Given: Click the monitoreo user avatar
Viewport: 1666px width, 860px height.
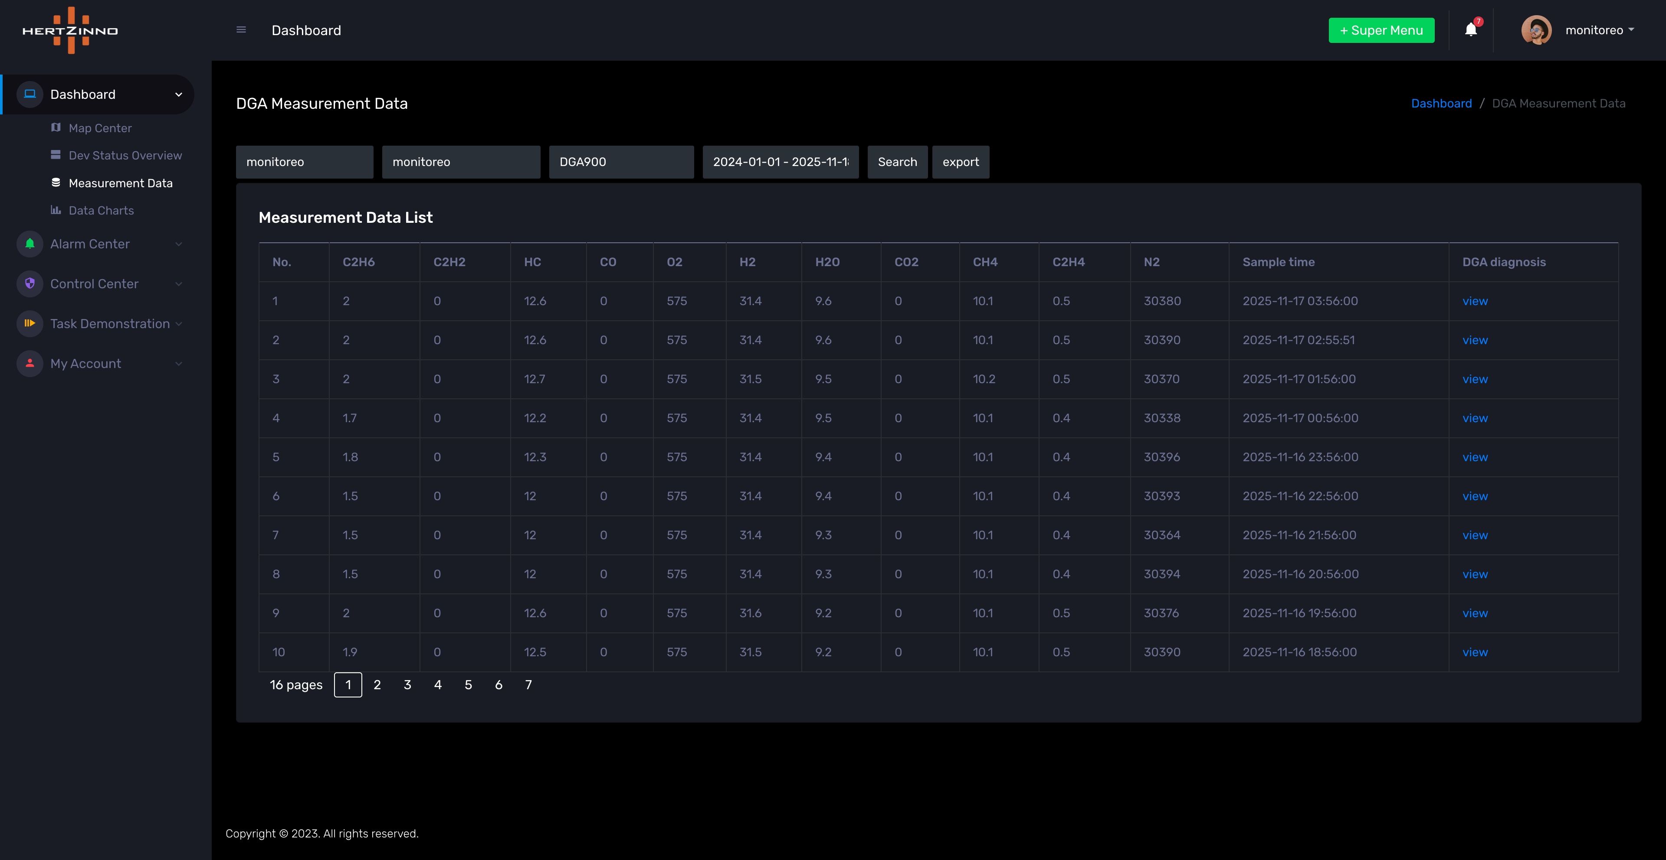Looking at the screenshot, I should tap(1537, 30).
